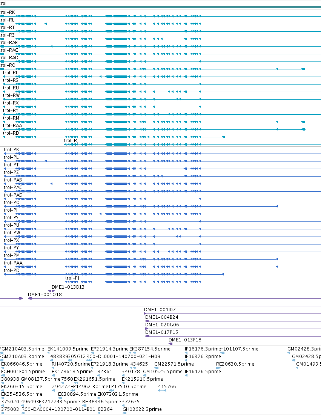
Task: Click EST label RC0-DL0001-140700-021-H09
Action: click(x=123, y=357)
